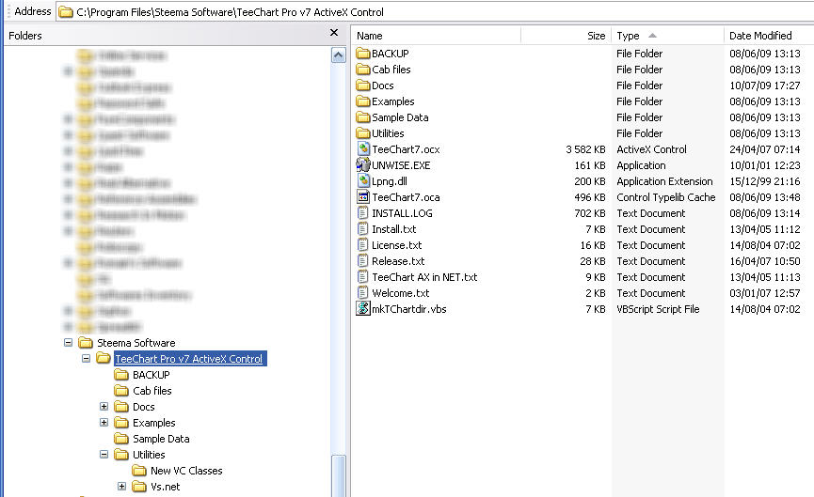Close the Folders pane
Image resolution: width=814 pixels, height=497 pixels.
coord(334,33)
